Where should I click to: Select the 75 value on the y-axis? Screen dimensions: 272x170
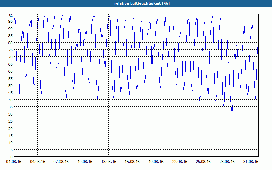[x=11, y=50]
